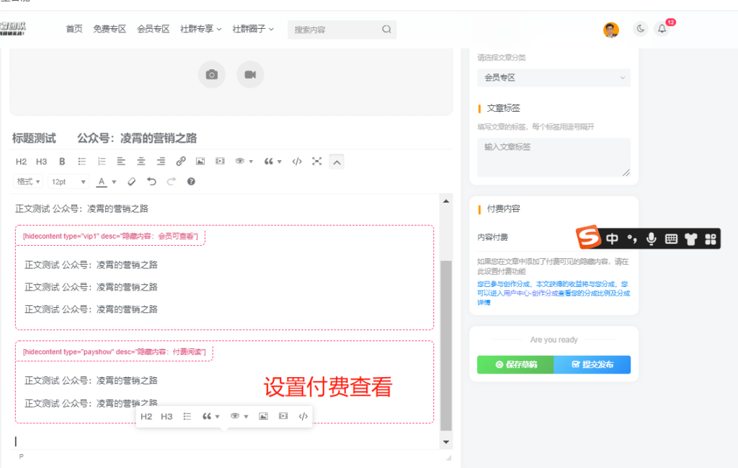The image size is (738, 468).
Task: Toggle fullscreen editing mode
Action: tap(316, 162)
